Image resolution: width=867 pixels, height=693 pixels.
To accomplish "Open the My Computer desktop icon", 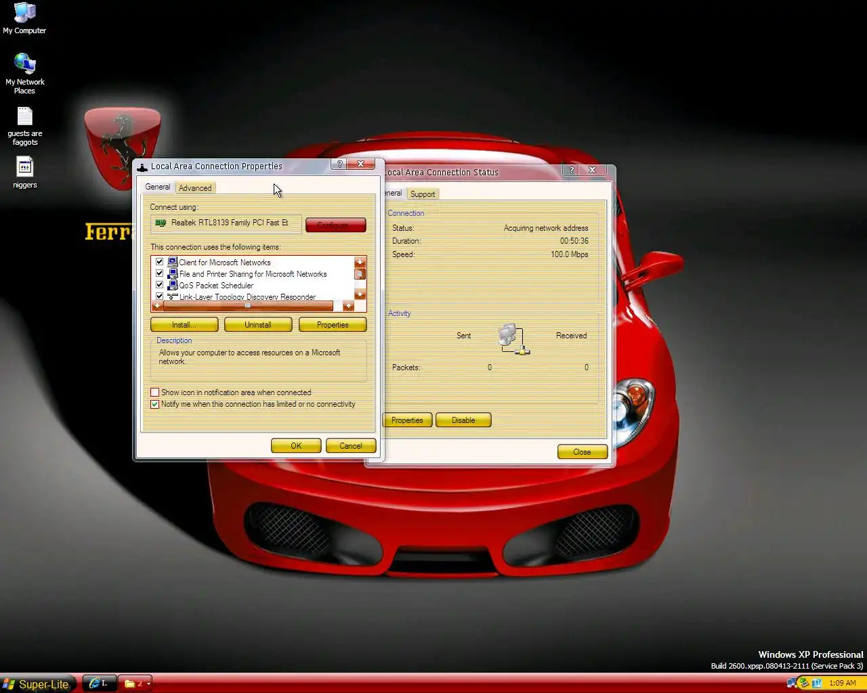I will pyautogui.click(x=24, y=18).
